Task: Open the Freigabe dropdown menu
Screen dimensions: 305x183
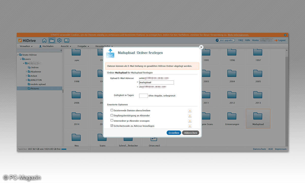Action: 83,46
